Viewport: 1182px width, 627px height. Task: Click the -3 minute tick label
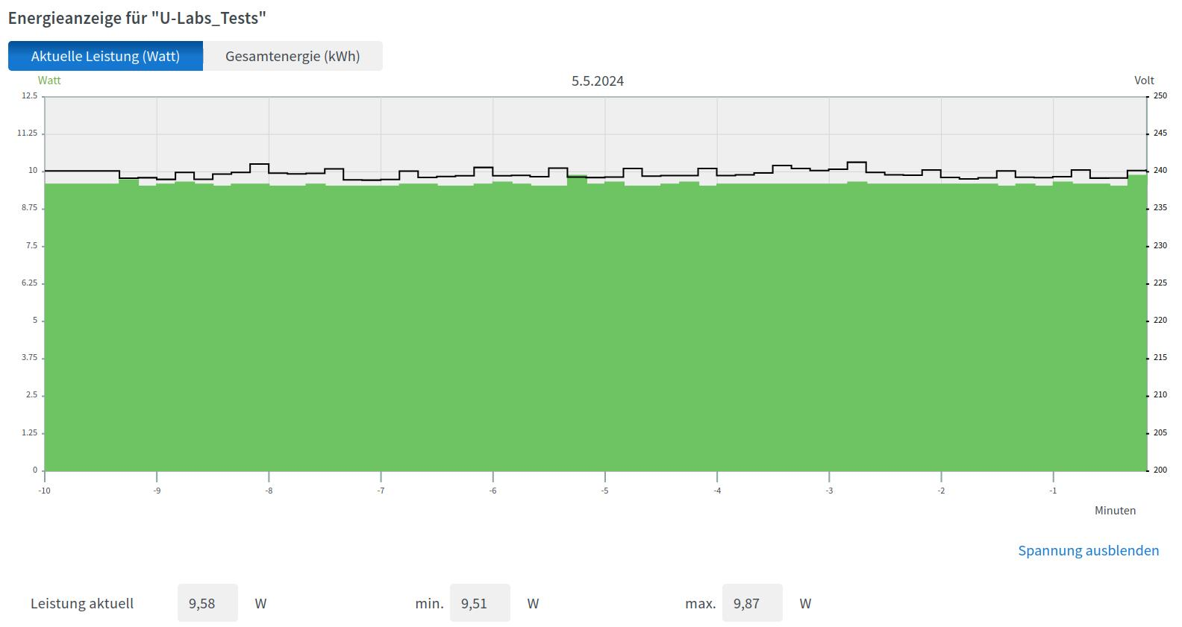[829, 491]
